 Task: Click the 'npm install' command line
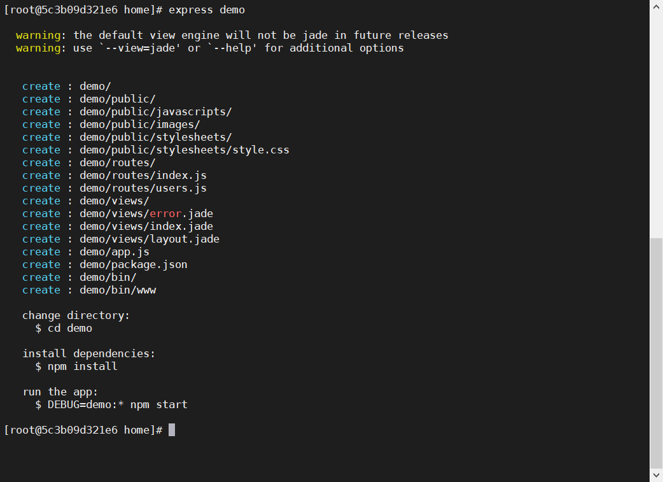pos(76,367)
